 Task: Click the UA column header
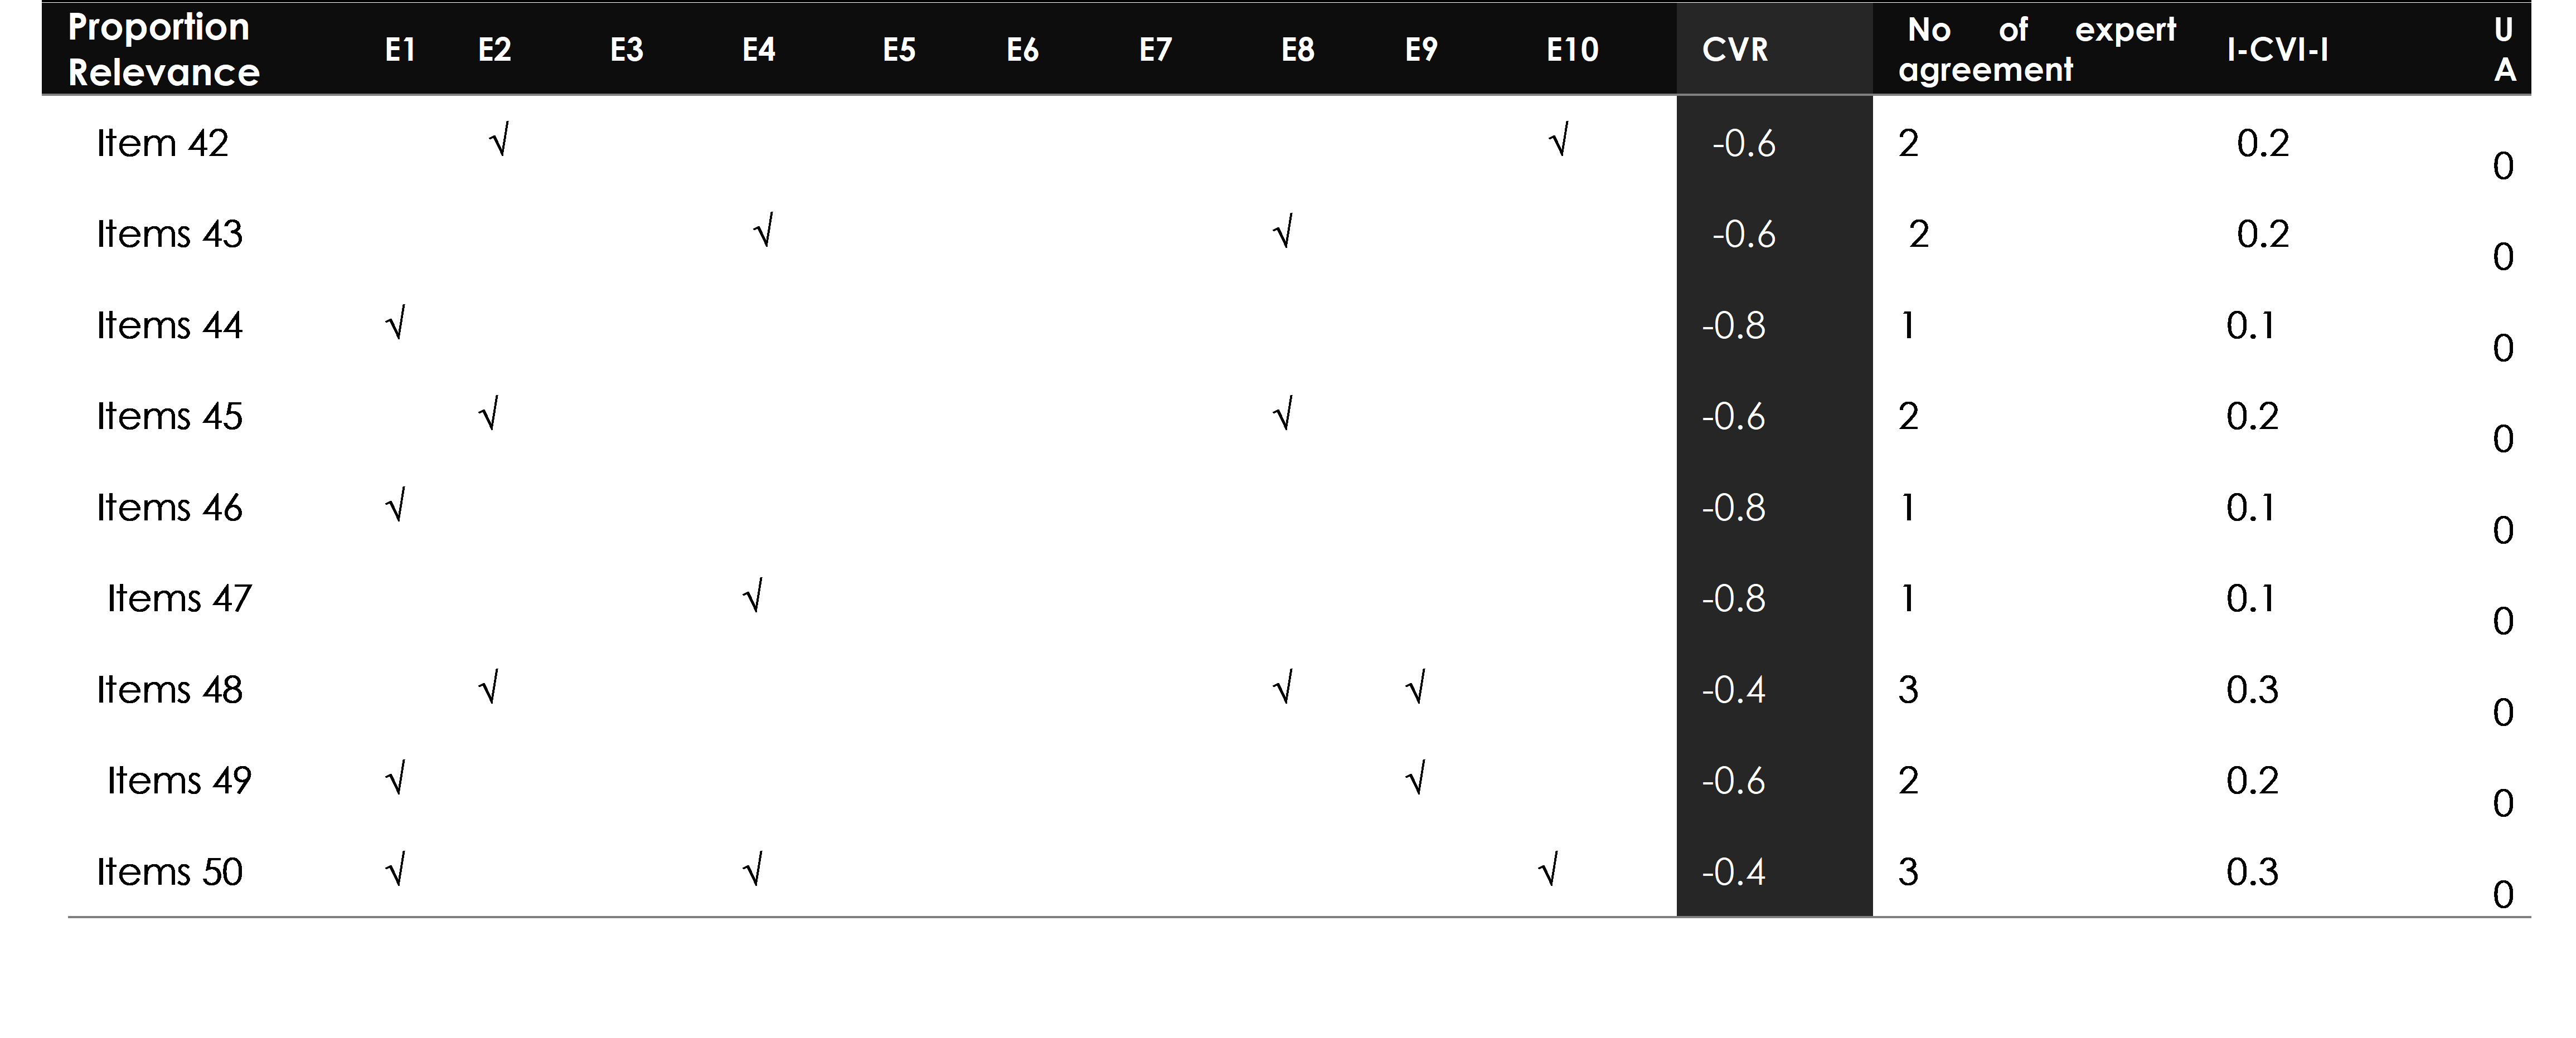coord(2504,50)
